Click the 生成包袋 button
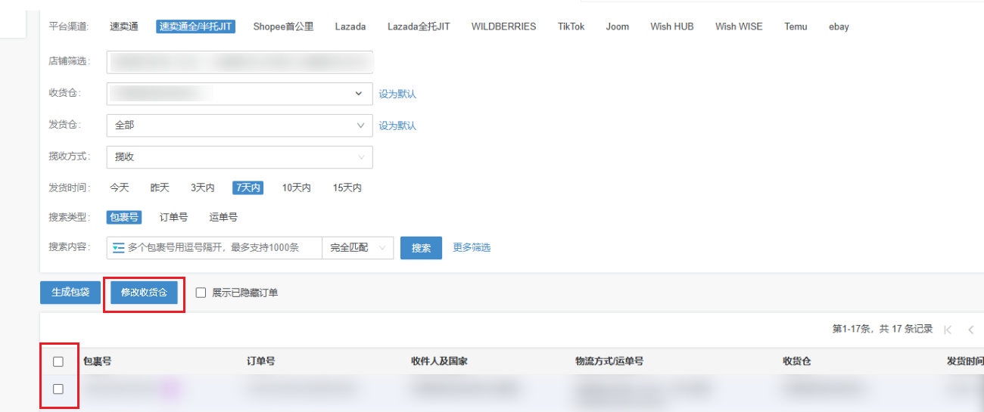 click(x=70, y=293)
